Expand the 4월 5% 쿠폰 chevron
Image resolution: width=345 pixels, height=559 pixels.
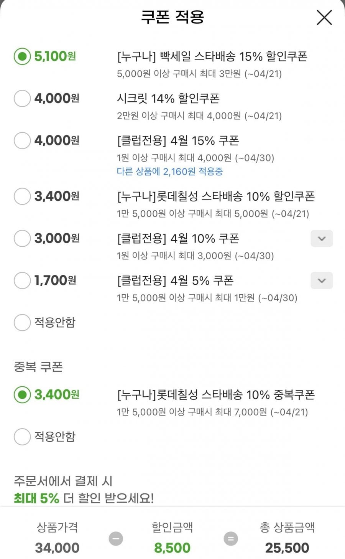tap(322, 281)
